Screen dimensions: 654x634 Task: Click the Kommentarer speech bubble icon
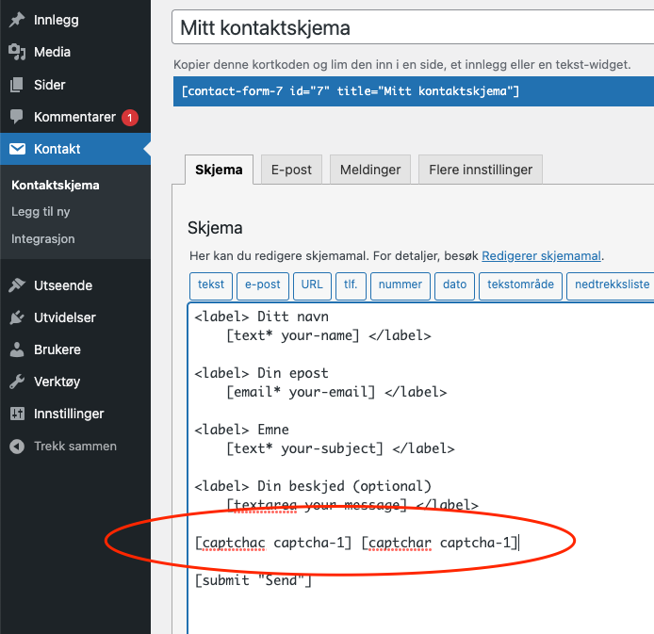(x=17, y=116)
